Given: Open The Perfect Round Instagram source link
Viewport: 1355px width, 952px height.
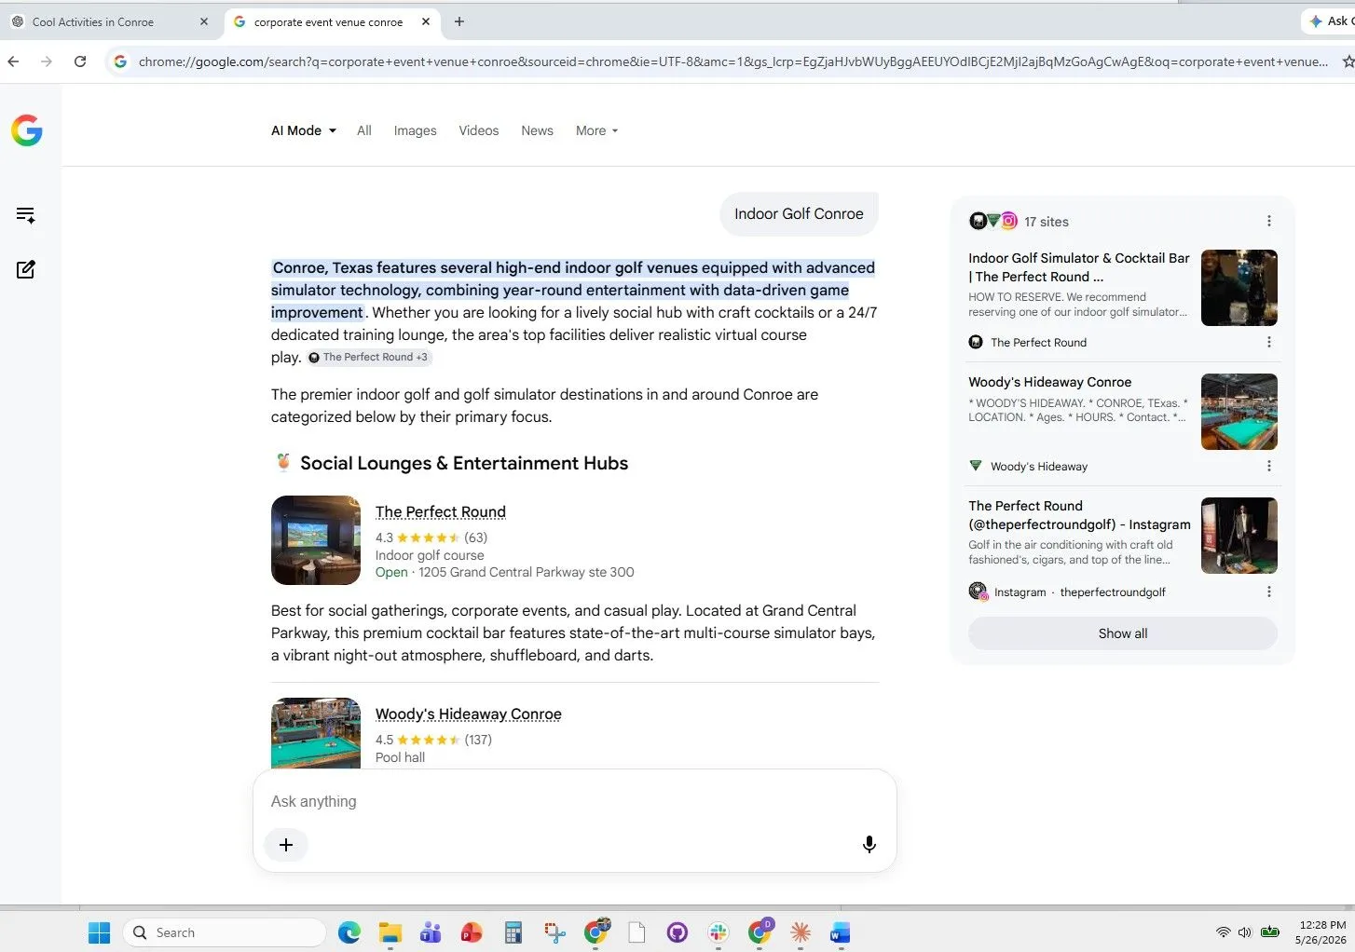Looking at the screenshot, I should [1079, 515].
